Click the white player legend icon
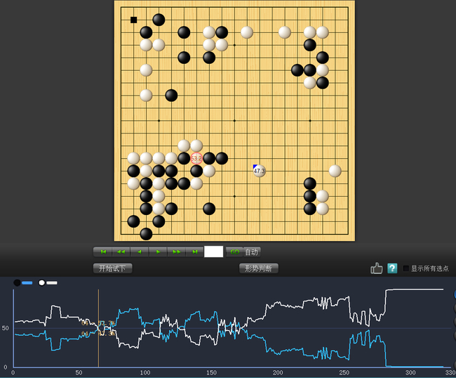 [x=42, y=282]
